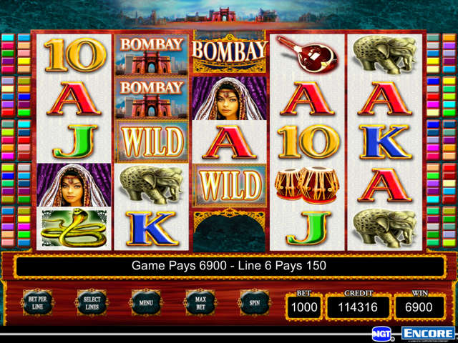Click the brass elephant on the second reel
The image size is (458, 343).
tap(152, 185)
